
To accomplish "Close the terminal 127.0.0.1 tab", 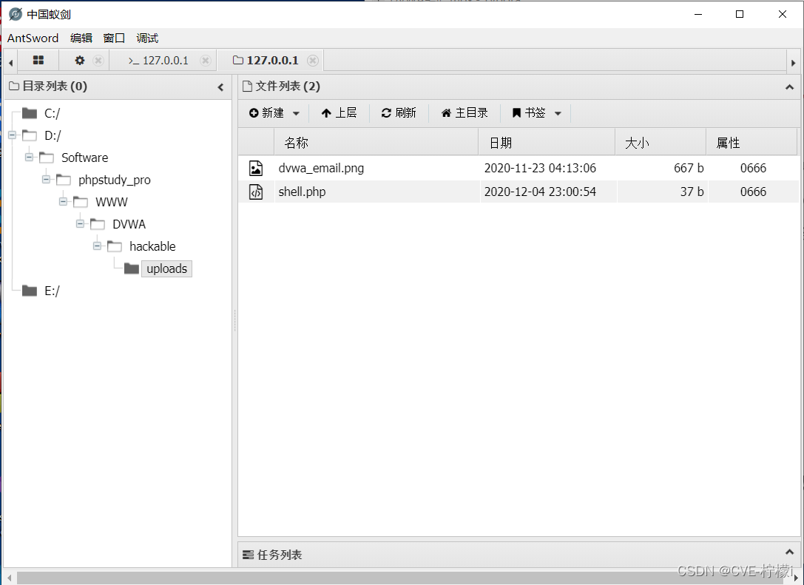I will [206, 61].
